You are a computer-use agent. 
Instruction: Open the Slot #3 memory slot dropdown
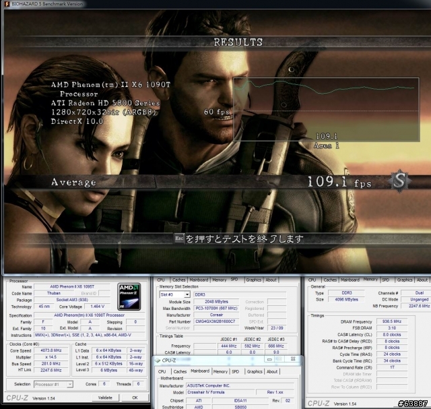(187, 294)
